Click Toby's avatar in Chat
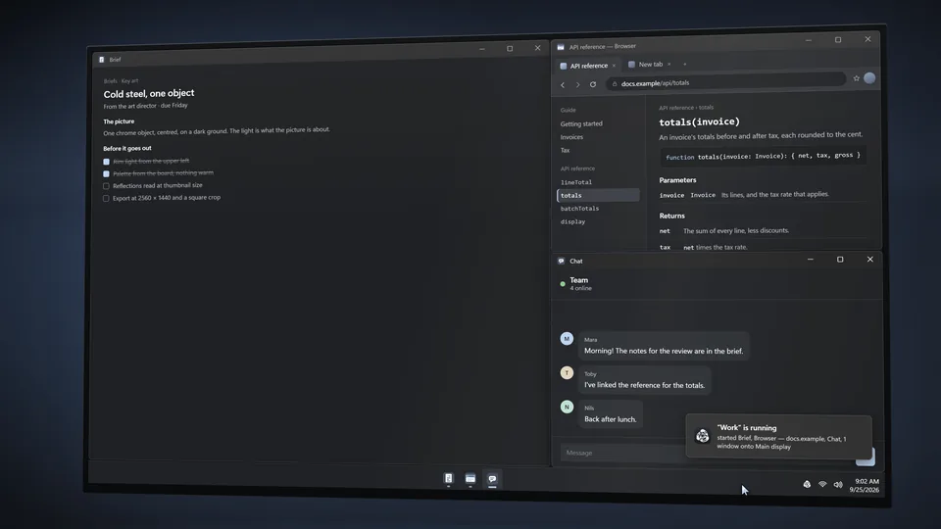This screenshot has height=529, width=941. click(x=567, y=372)
